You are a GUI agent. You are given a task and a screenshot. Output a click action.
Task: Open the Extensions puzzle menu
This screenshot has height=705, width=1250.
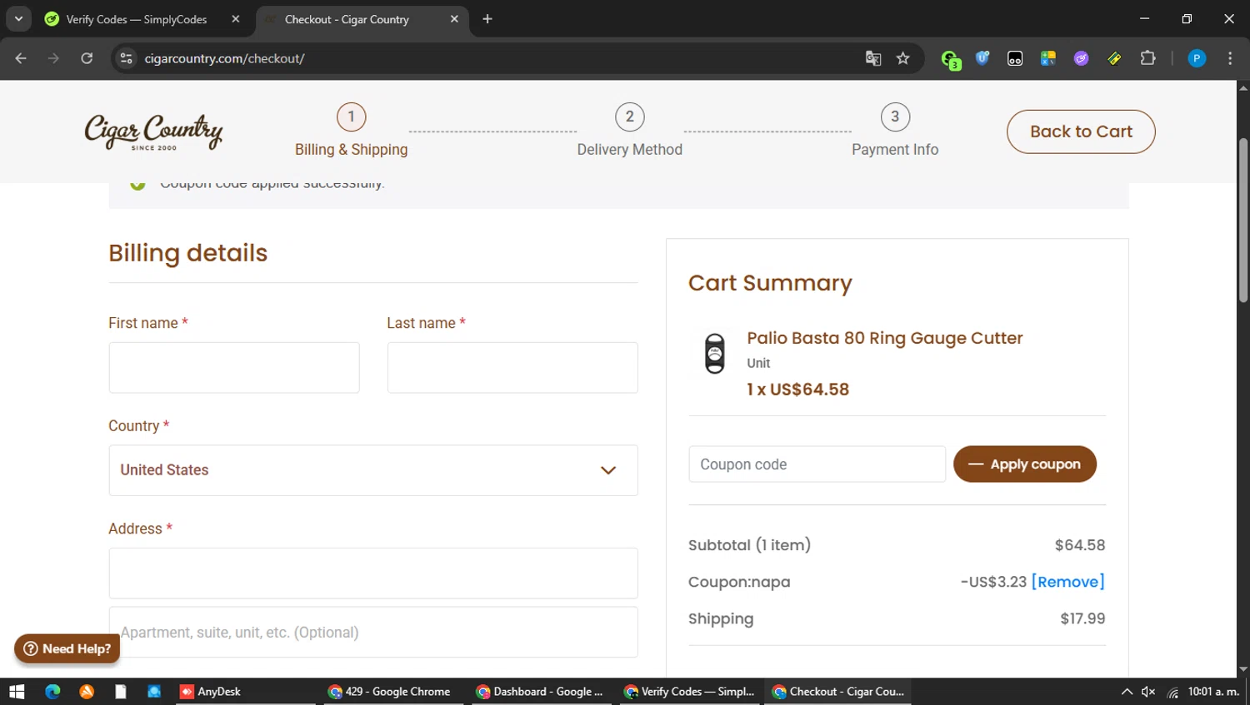tap(1147, 58)
